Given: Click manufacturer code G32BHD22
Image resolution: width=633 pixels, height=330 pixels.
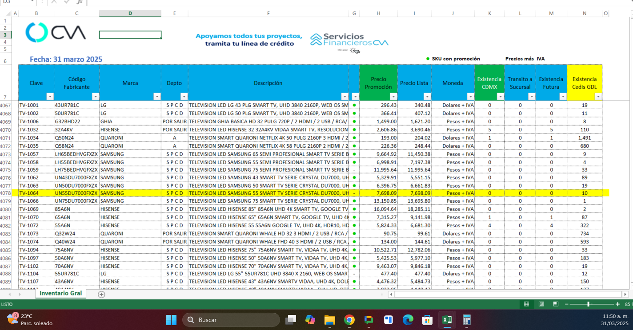Looking at the screenshot, I should click(x=77, y=122).
